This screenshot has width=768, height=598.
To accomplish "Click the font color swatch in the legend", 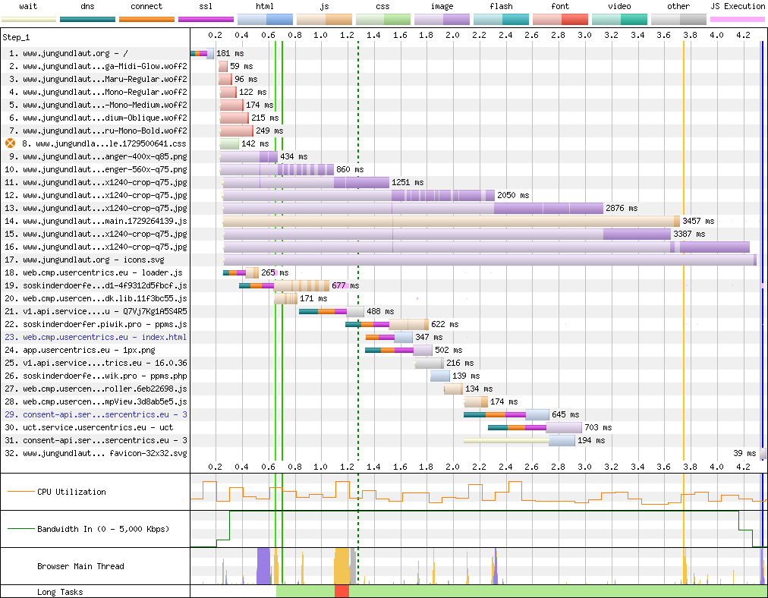I will coord(560,20).
